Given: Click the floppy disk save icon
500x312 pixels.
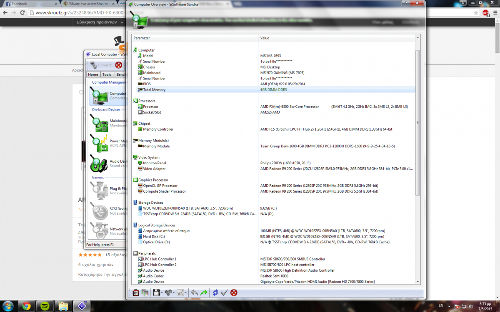Looking at the screenshot, I should 156,293.
